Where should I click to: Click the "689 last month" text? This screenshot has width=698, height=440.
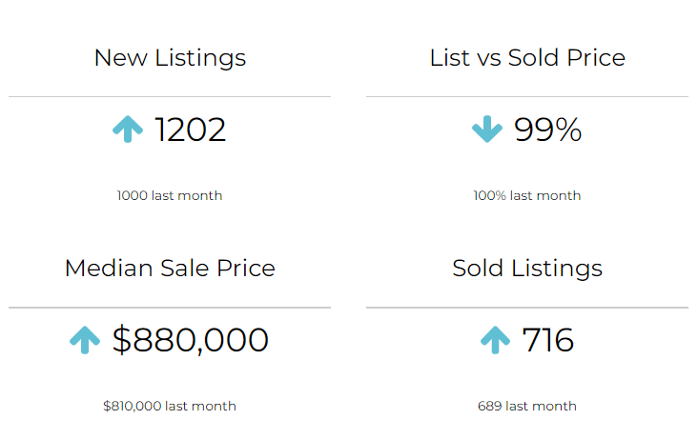527,406
